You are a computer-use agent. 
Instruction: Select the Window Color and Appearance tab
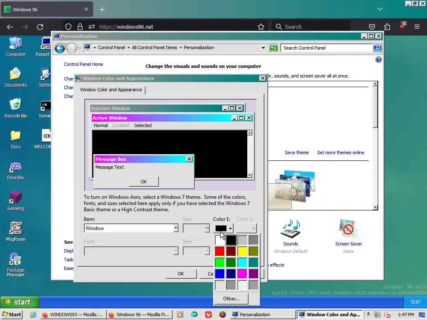point(111,90)
